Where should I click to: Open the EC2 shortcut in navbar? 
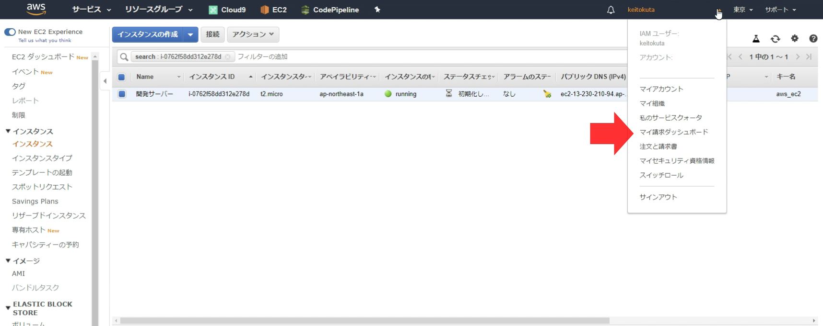tap(273, 10)
